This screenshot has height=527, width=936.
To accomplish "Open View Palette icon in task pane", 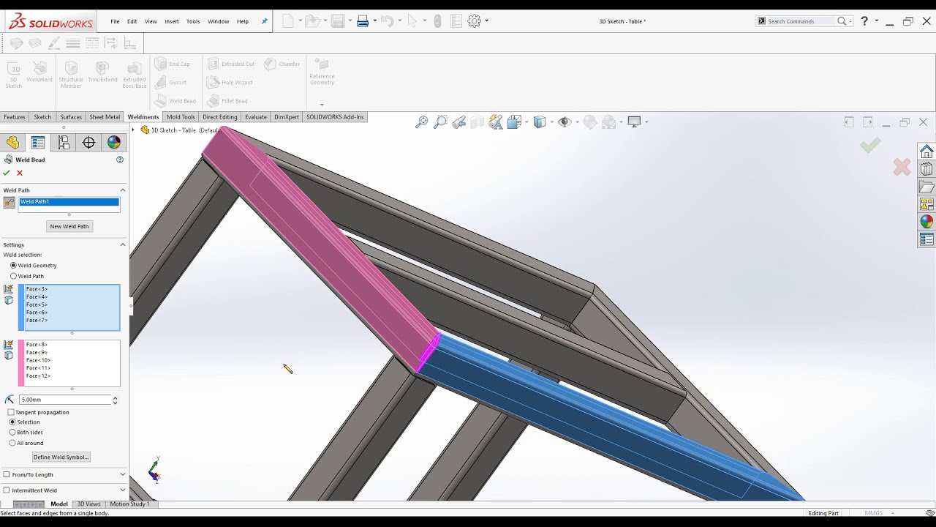I will click(x=926, y=204).
